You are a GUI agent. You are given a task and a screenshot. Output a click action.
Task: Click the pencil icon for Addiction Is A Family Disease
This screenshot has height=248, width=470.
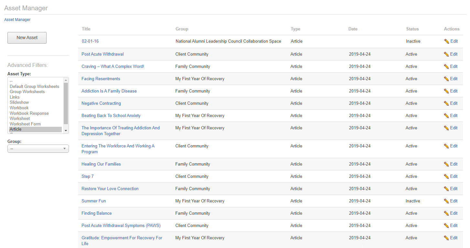pyautogui.click(x=446, y=91)
